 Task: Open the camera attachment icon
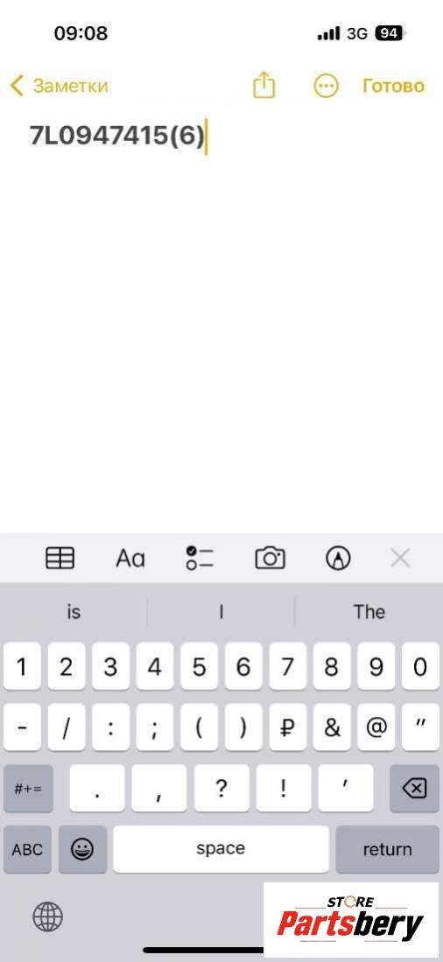point(270,558)
